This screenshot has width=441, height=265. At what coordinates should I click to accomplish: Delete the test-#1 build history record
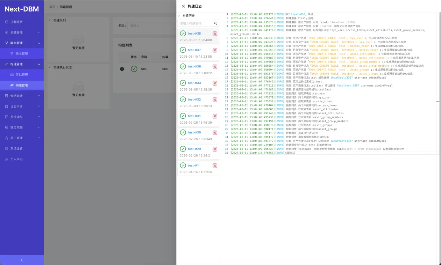click(x=215, y=165)
